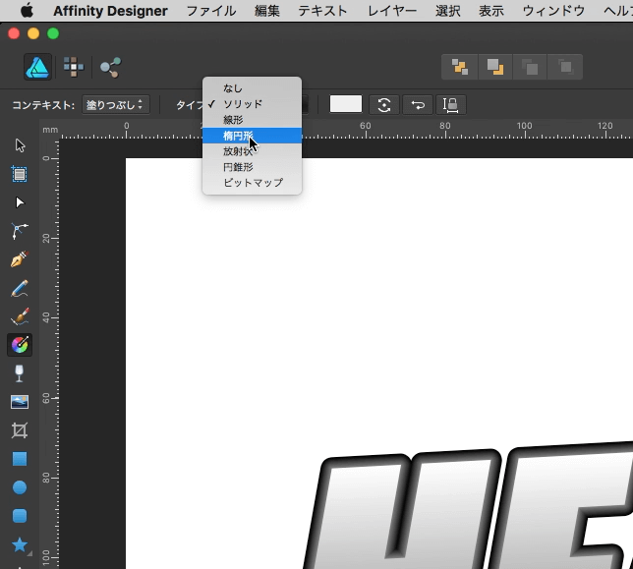The height and width of the screenshot is (569, 633).
Task: Open the テキスト menu
Action: click(323, 11)
